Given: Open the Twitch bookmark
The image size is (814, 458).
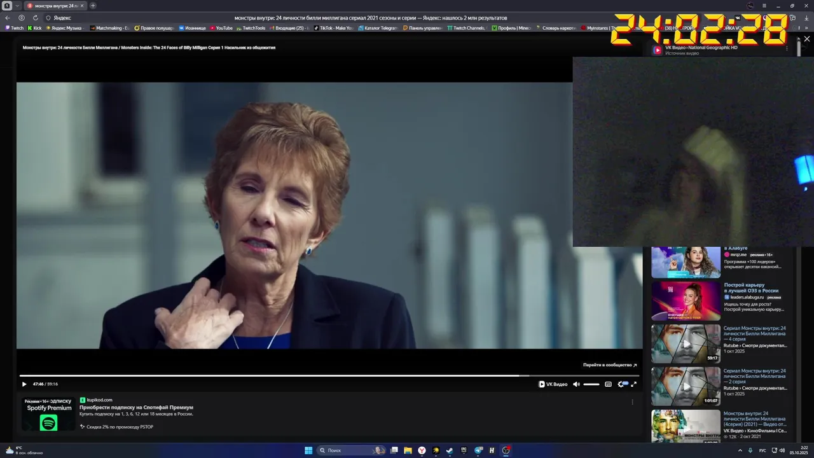Looking at the screenshot, I should click(x=14, y=28).
